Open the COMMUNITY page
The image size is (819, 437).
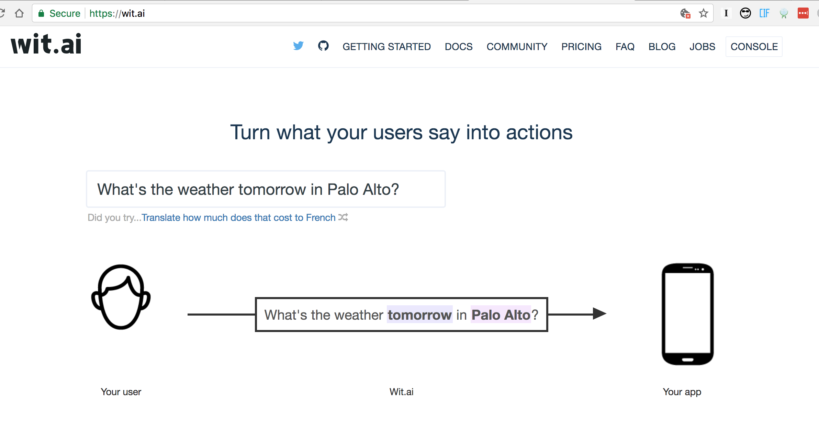point(517,47)
